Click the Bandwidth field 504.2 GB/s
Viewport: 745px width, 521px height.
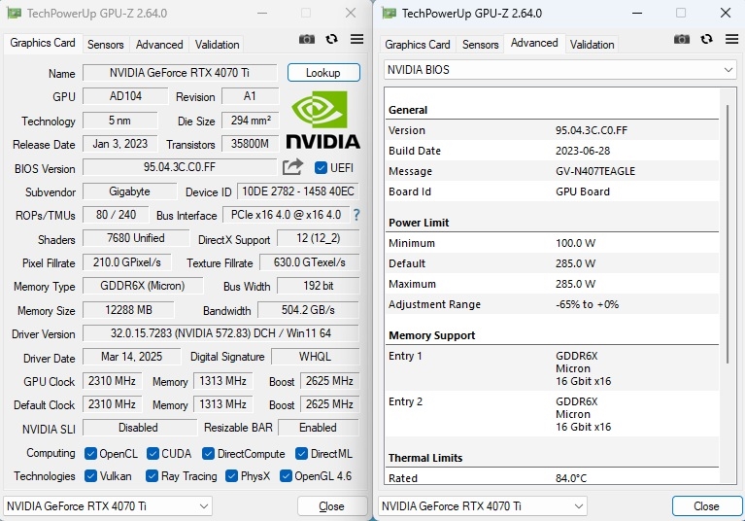click(x=308, y=310)
